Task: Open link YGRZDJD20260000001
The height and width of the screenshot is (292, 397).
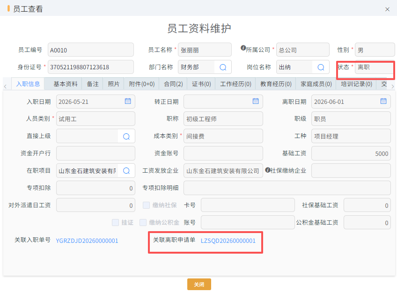Action: [87, 241]
